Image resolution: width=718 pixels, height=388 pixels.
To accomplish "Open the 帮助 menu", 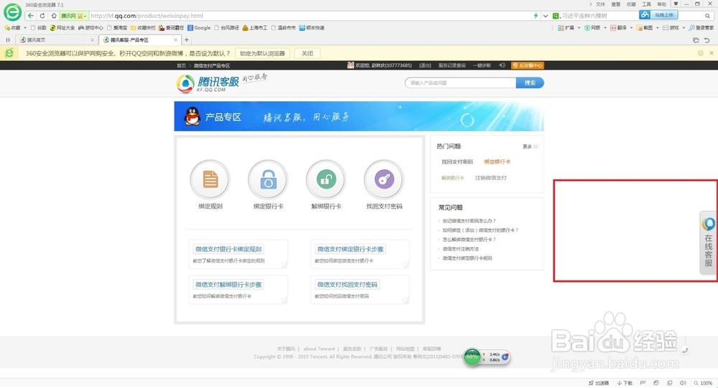I will 662,4.
